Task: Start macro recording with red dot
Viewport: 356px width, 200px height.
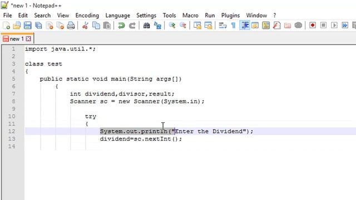Action: click(313, 25)
